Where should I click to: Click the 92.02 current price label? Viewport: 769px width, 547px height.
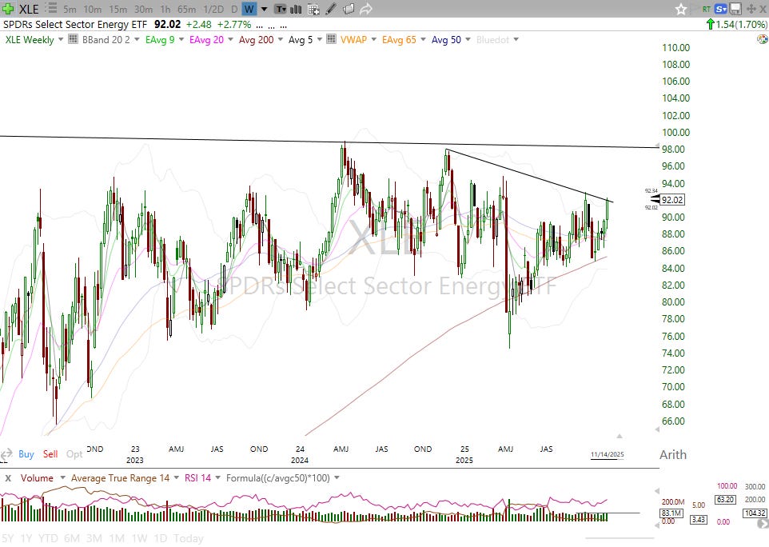(x=672, y=200)
